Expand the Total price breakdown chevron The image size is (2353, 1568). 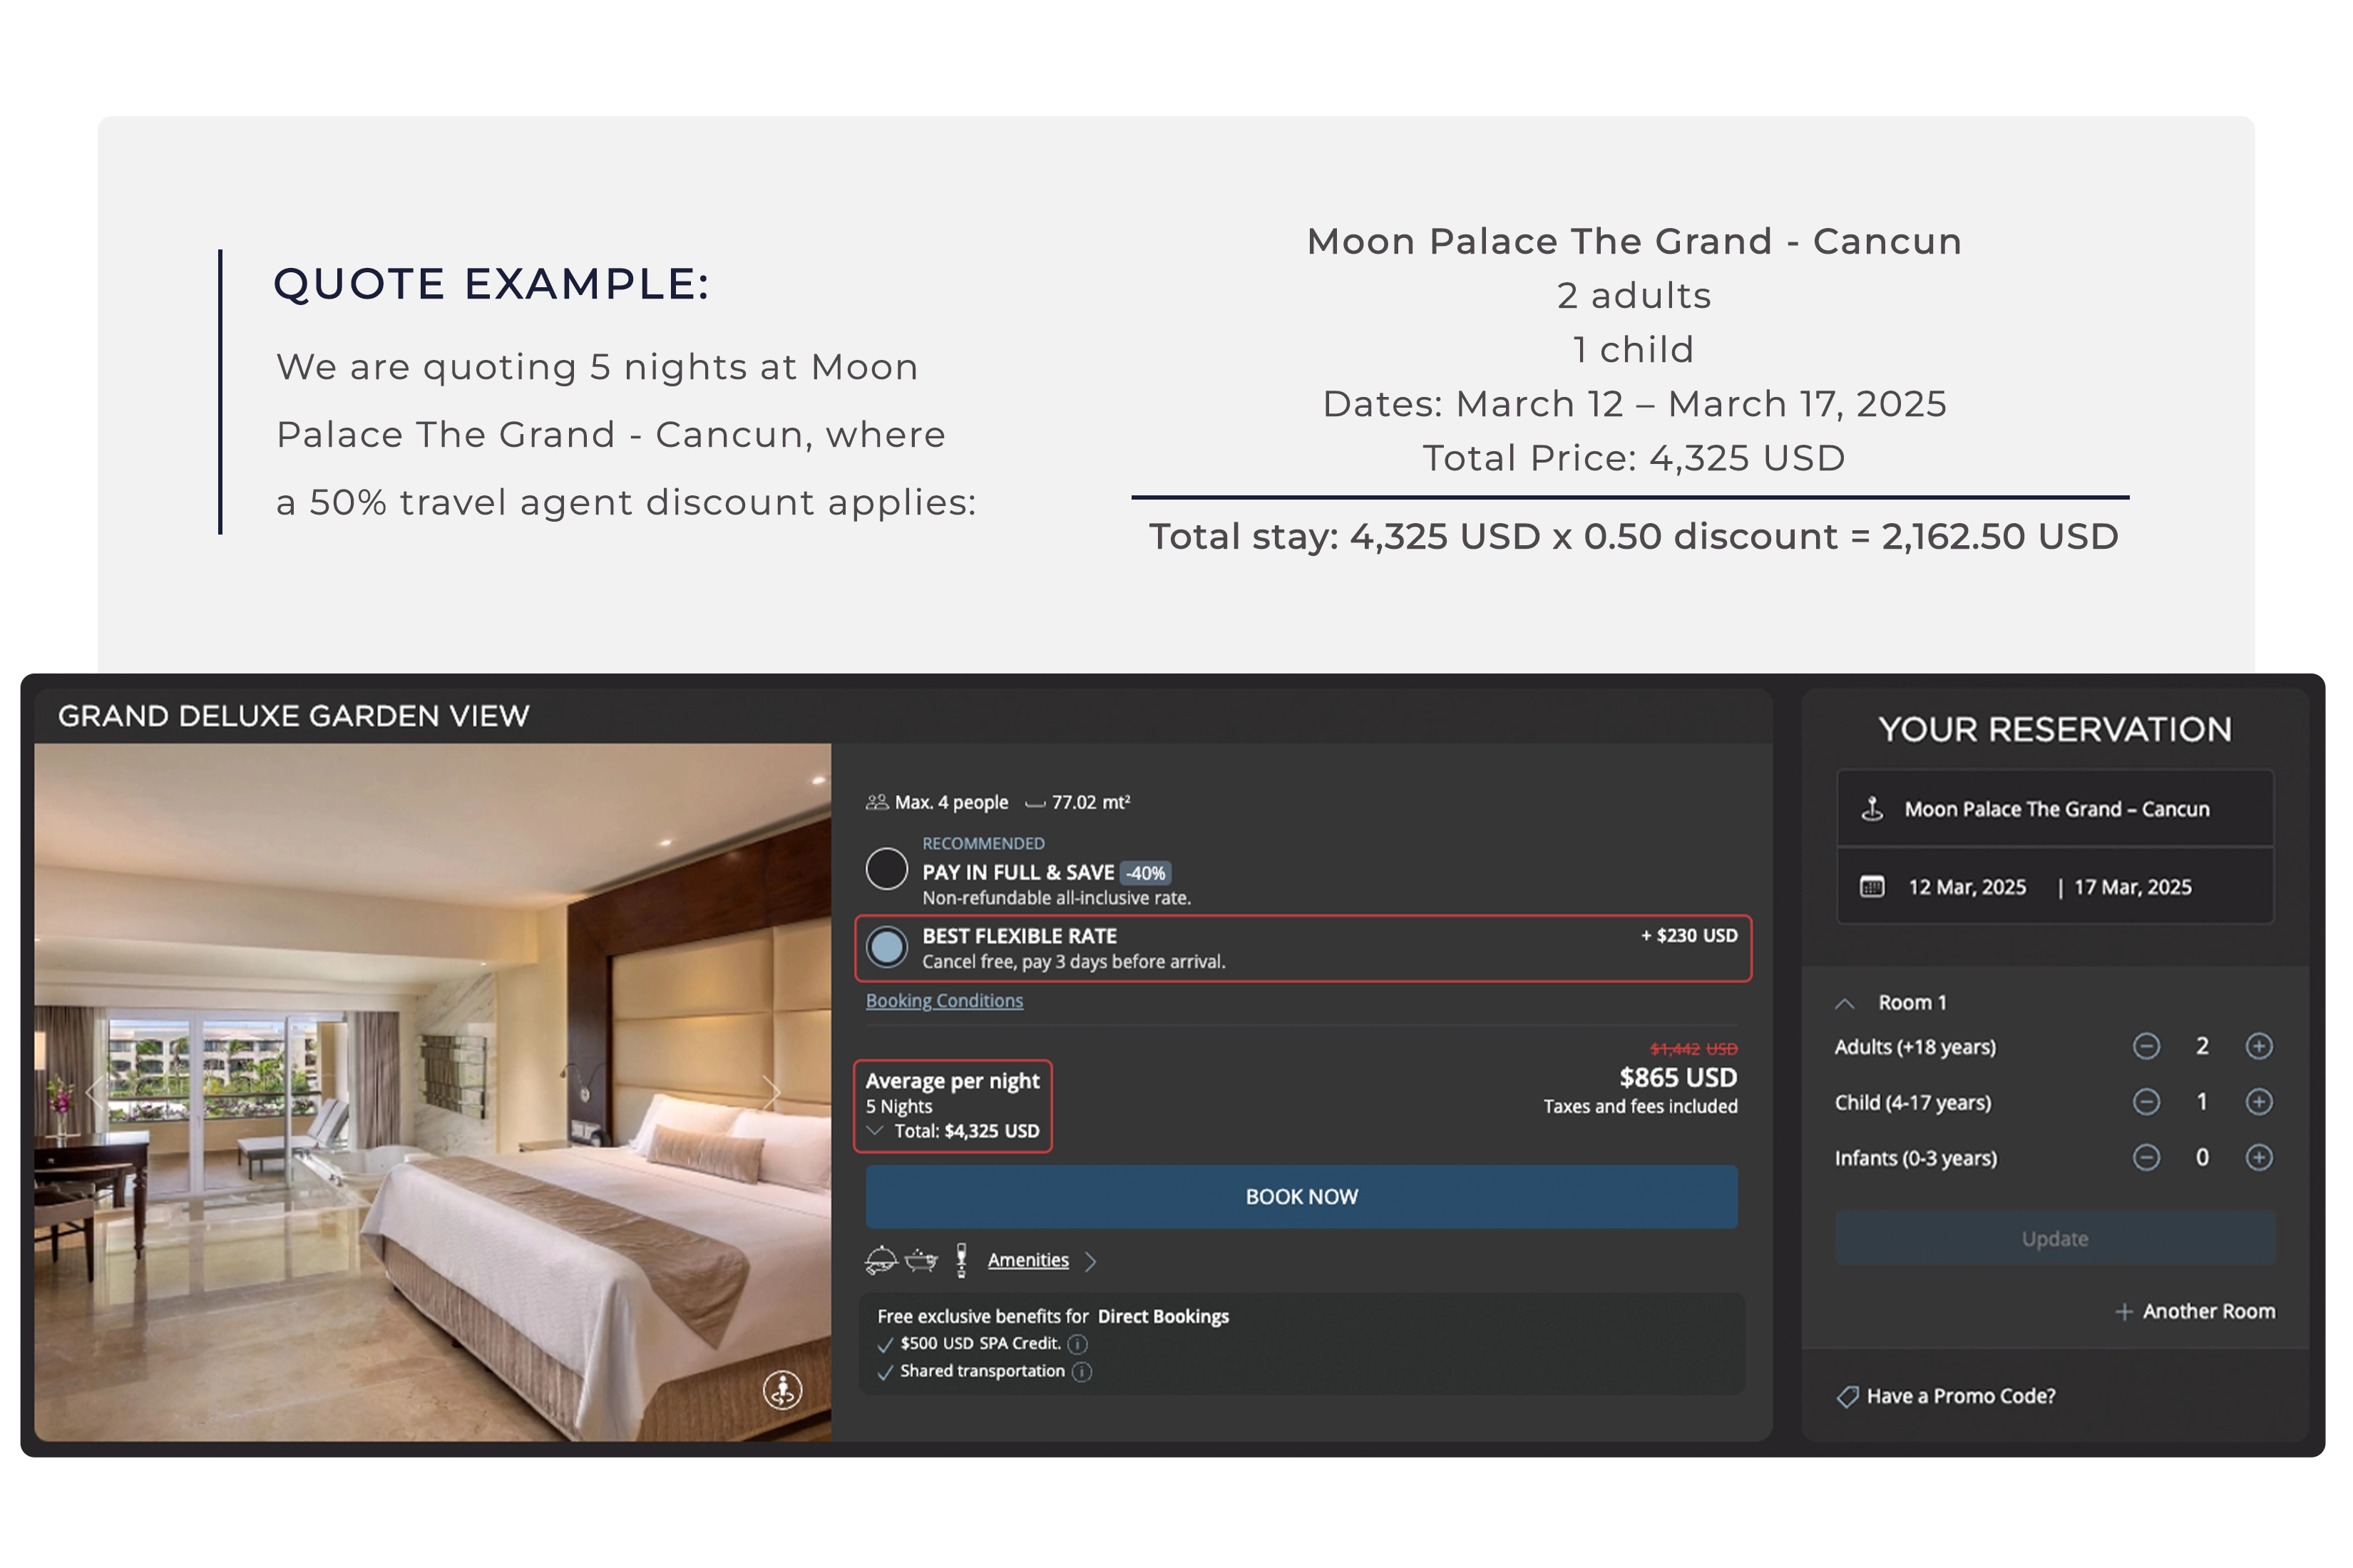876,1131
